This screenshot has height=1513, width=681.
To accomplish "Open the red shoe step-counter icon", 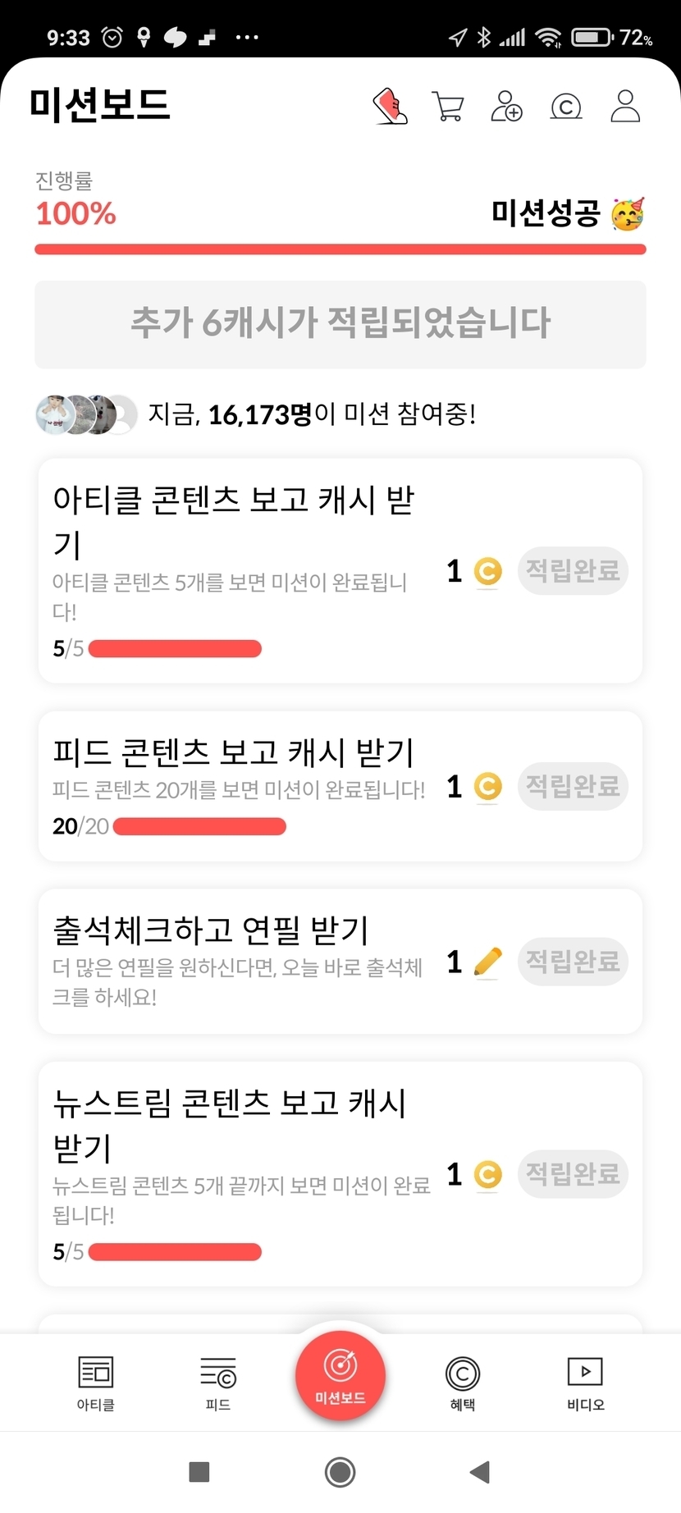I will tap(391, 107).
